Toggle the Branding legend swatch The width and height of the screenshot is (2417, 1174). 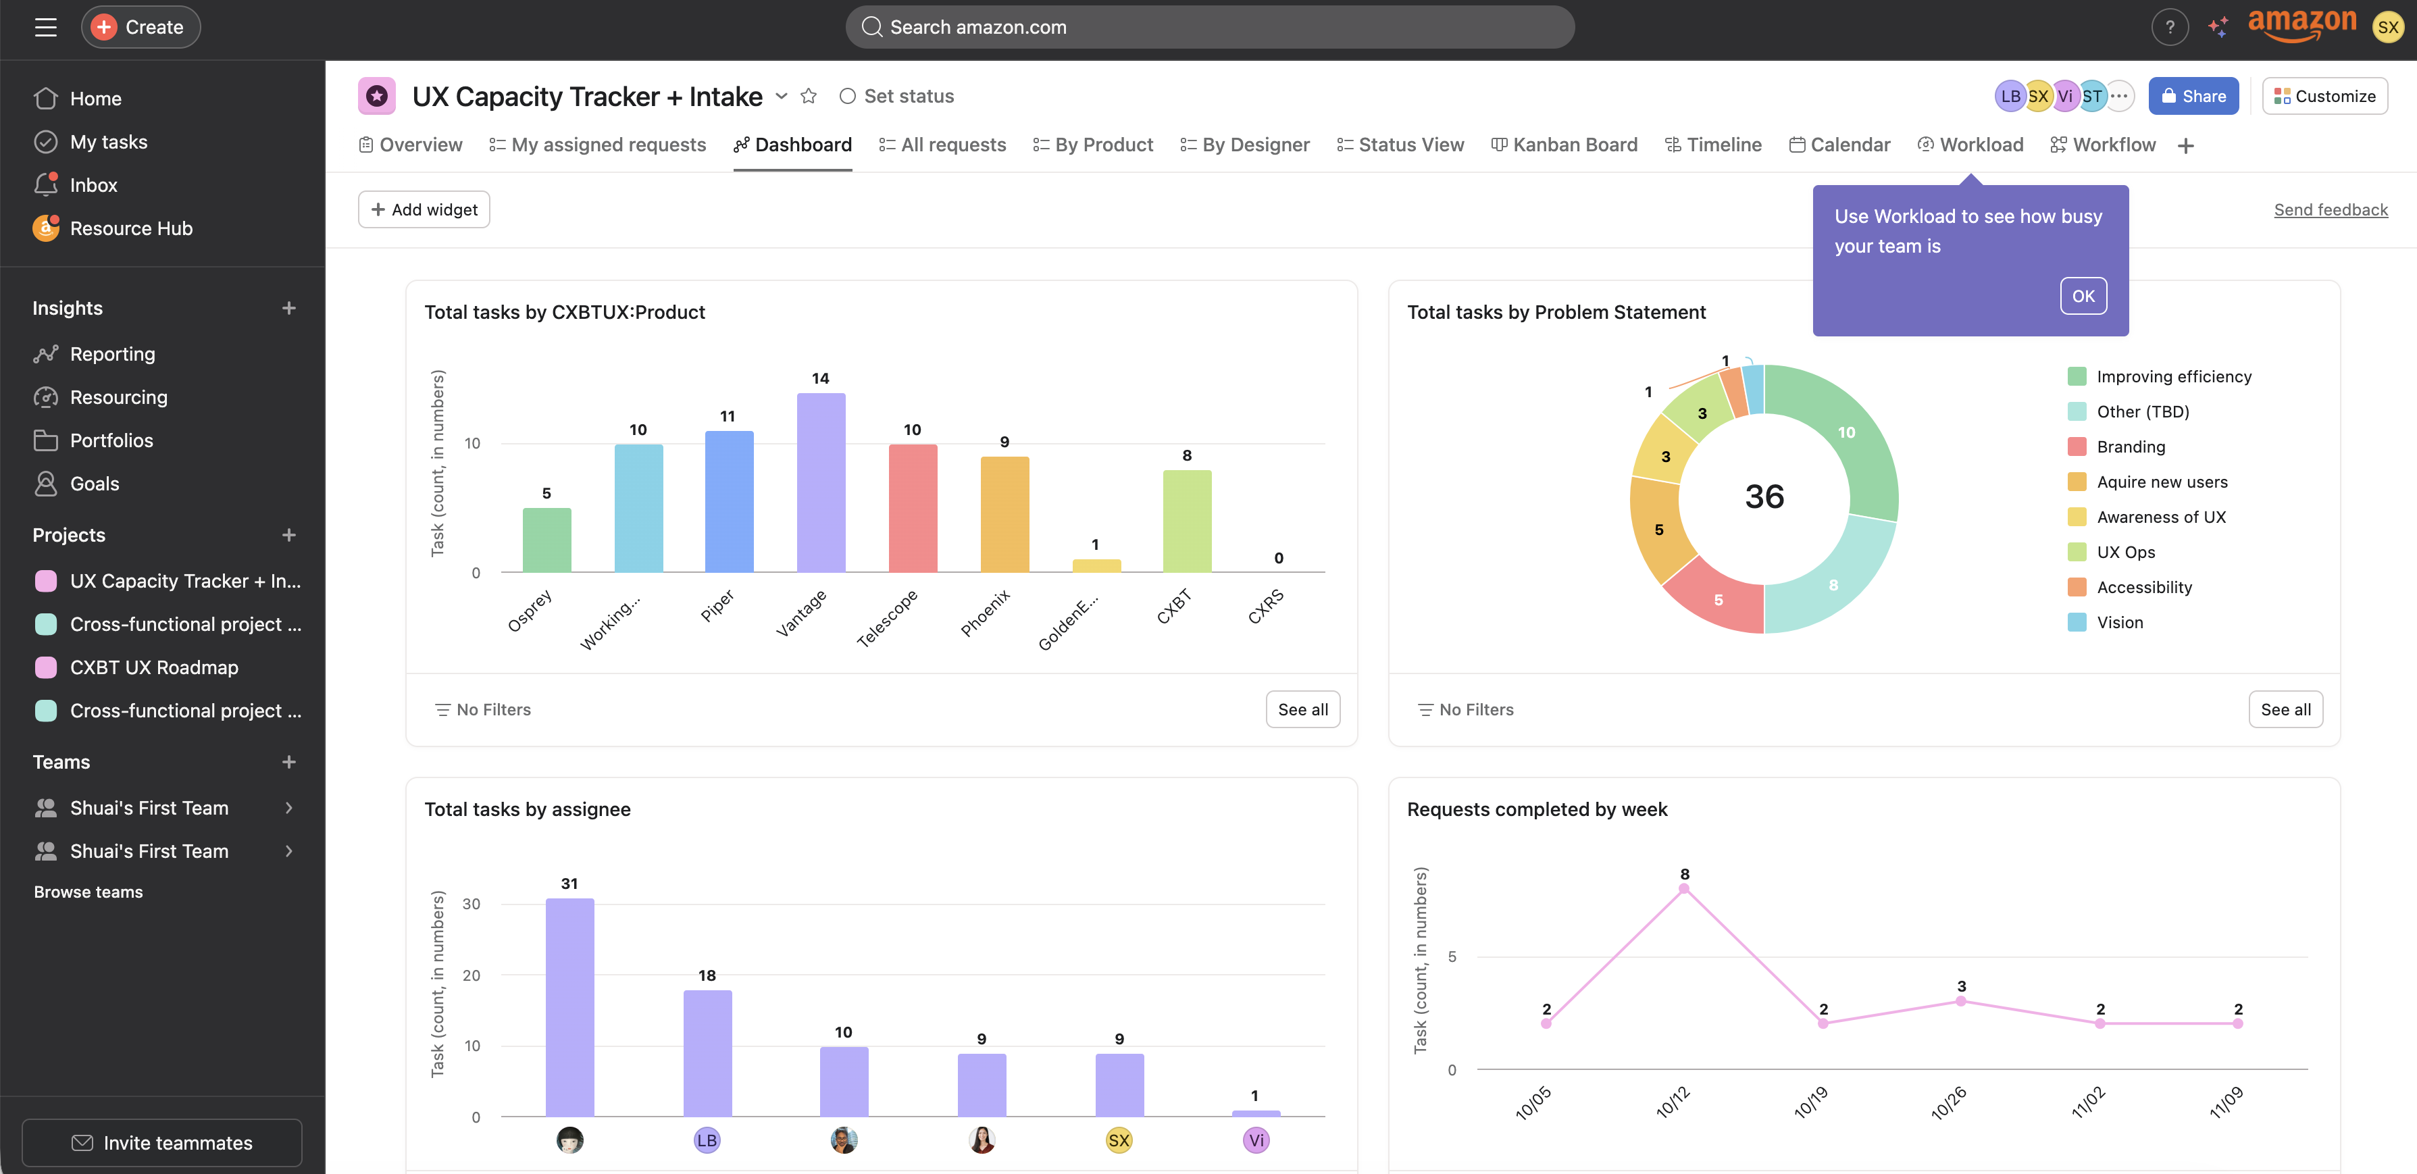click(x=2077, y=446)
